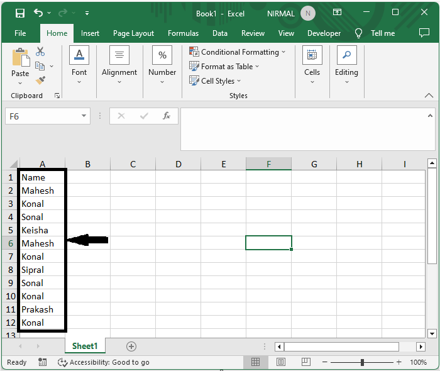Switch to the Insert tab
The image size is (440, 371).
(90, 33)
